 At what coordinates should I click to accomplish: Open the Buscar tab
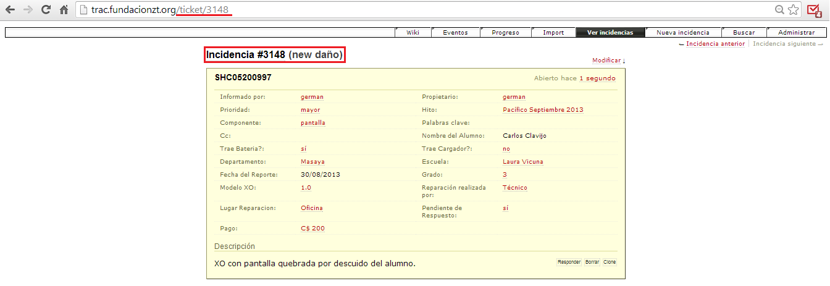tap(744, 33)
